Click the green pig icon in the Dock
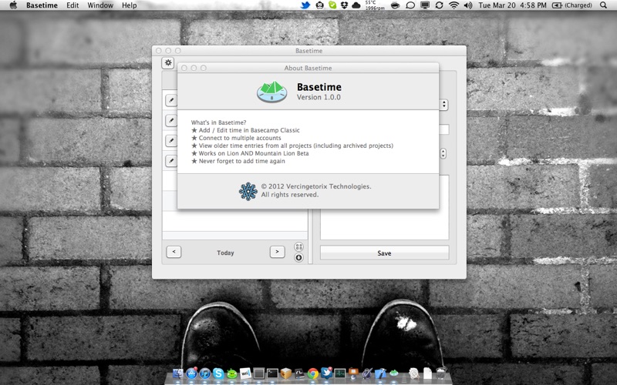 pos(232,374)
